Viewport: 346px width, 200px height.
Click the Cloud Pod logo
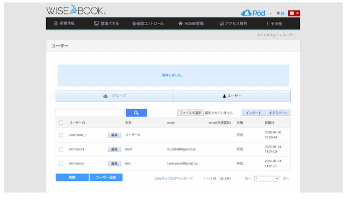point(253,12)
